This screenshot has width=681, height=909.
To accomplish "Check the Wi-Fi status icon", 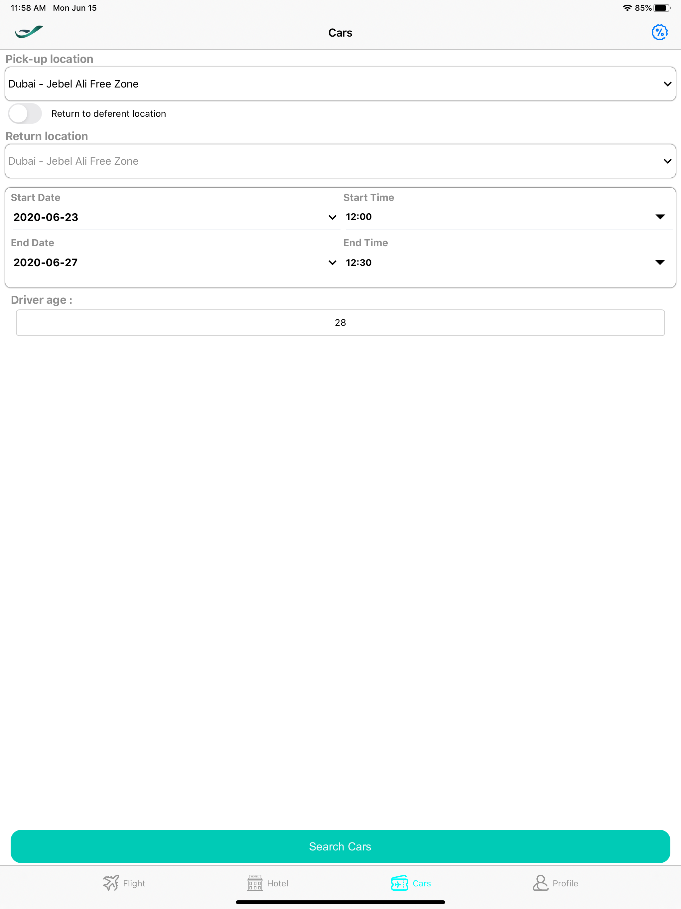I will pyautogui.click(x=627, y=8).
